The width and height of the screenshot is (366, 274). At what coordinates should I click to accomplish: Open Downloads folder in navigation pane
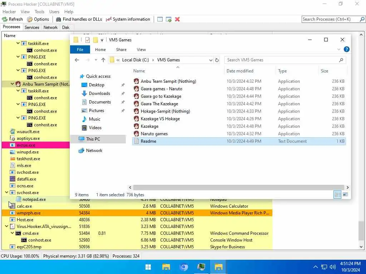(99, 93)
